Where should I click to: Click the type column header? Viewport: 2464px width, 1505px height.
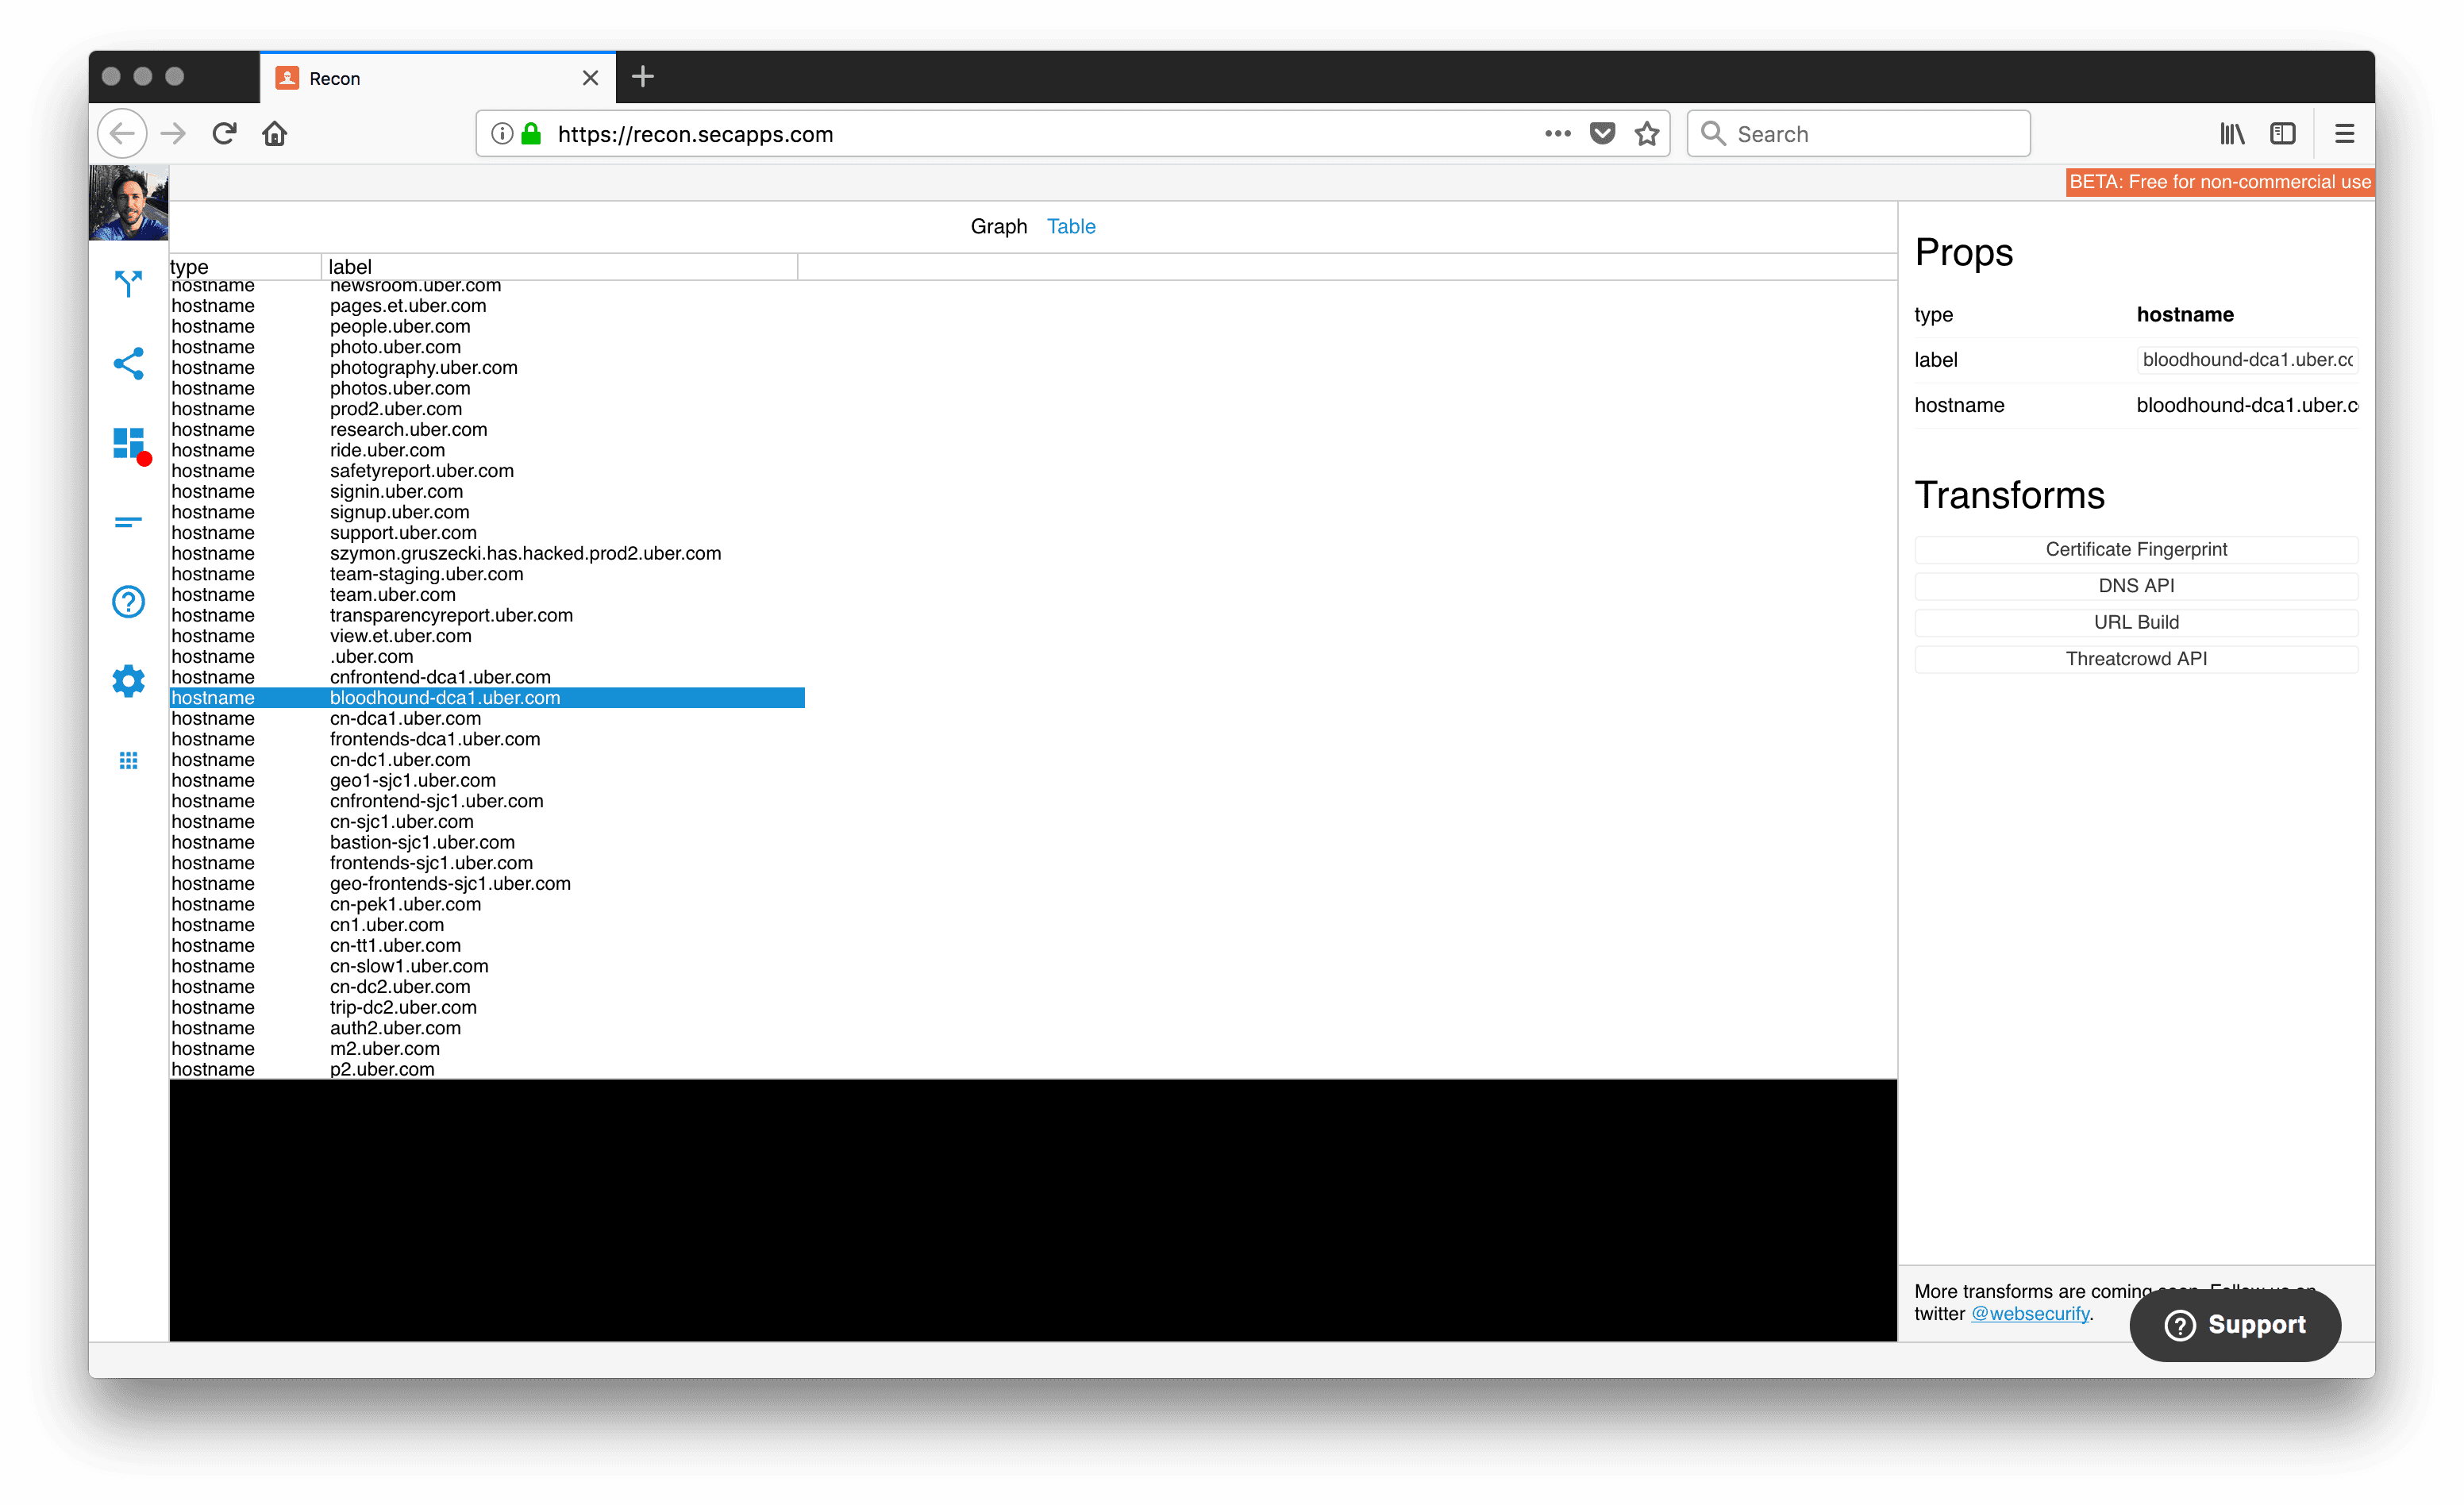245,267
